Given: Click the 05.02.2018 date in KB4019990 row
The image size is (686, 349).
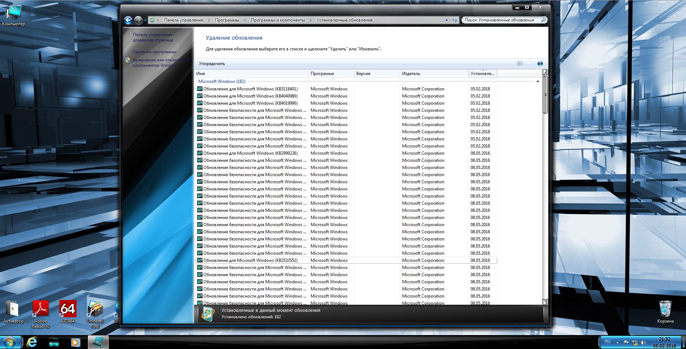Looking at the screenshot, I should (480, 103).
